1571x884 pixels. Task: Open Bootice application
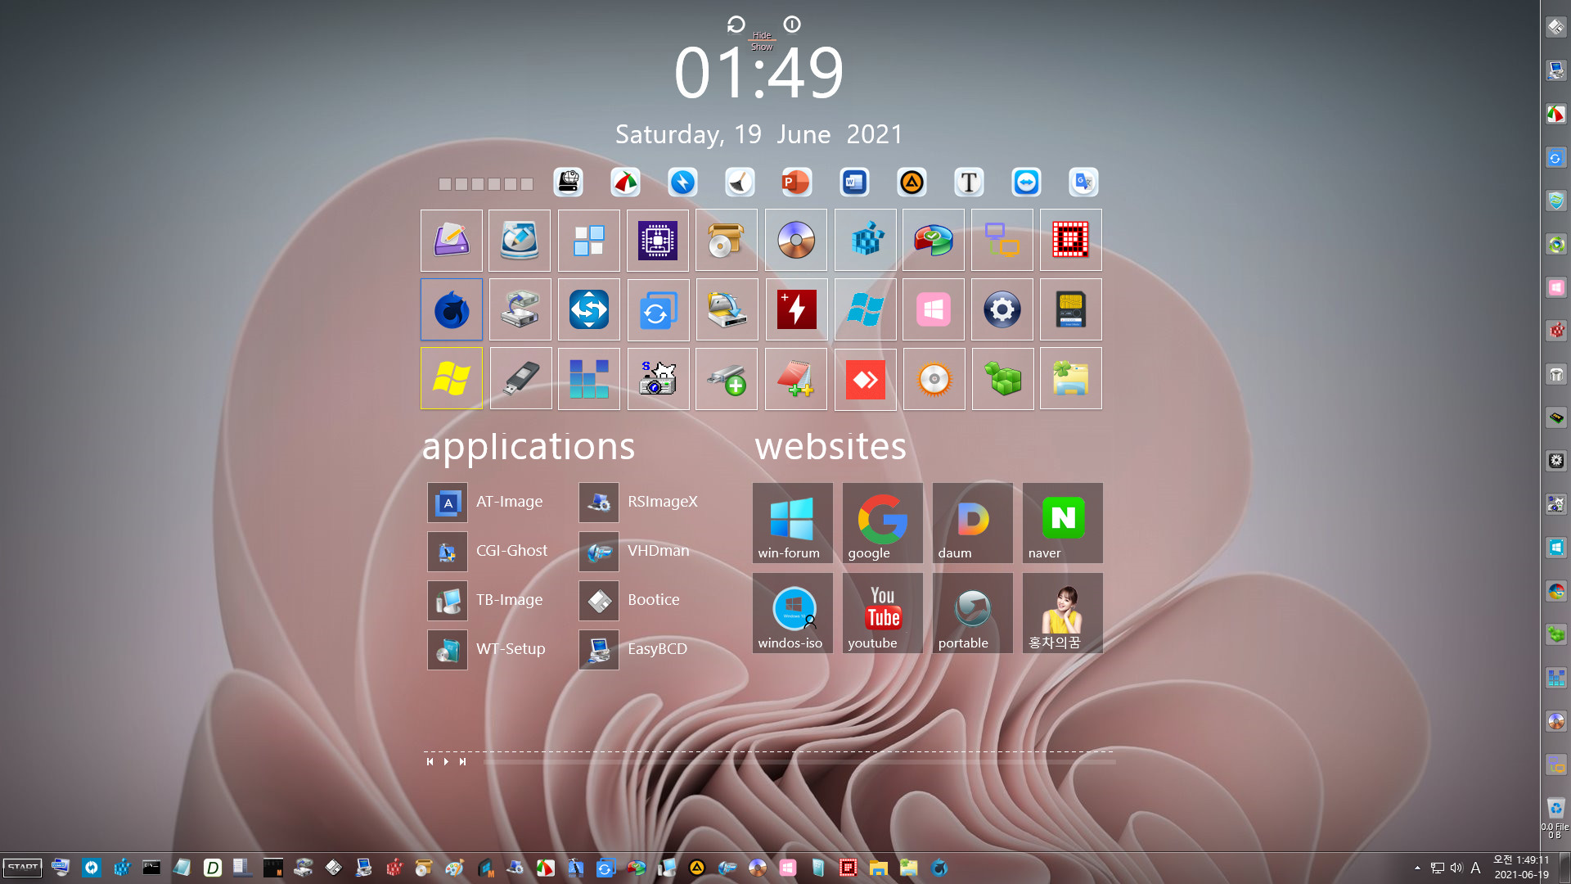pyautogui.click(x=630, y=600)
